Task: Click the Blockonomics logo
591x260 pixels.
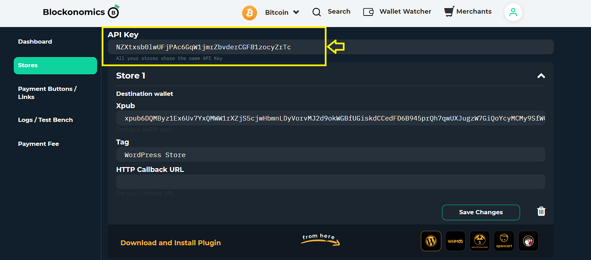Action: point(81,12)
